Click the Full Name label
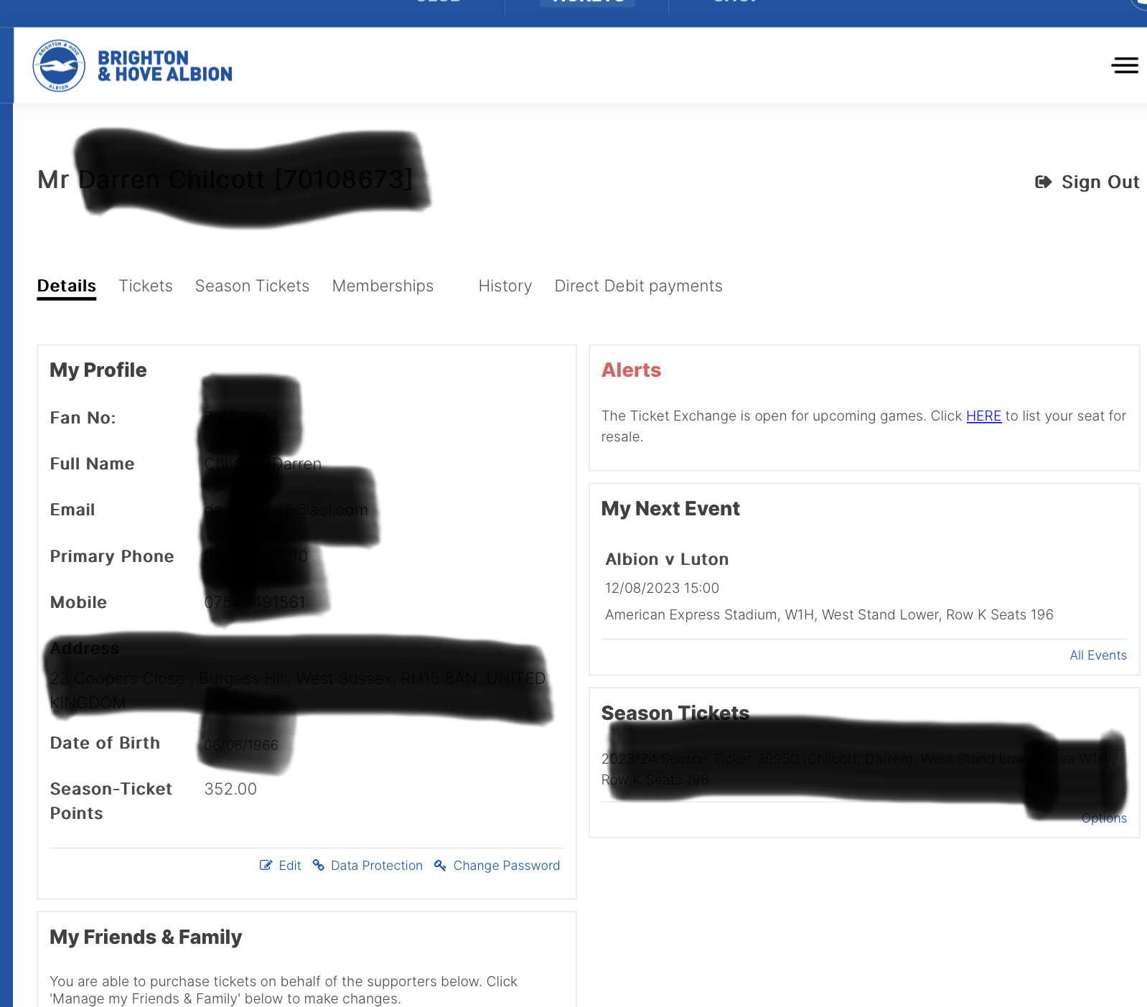Screen dimensions: 1147x1007 coord(92,464)
